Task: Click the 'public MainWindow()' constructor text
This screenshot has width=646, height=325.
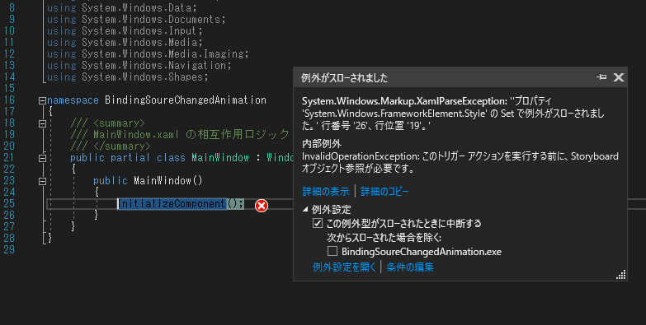Action: click(x=148, y=180)
